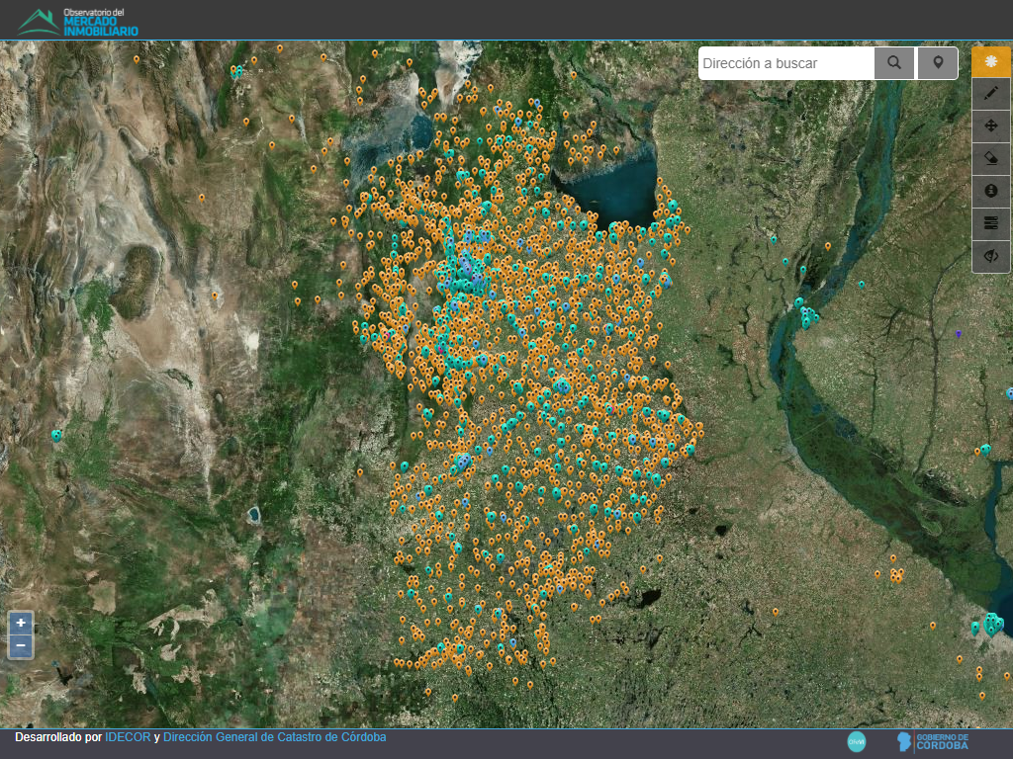Viewport: 1013px width, 759px height.
Task: Open the layers list panel
Action: pos(991,223)
